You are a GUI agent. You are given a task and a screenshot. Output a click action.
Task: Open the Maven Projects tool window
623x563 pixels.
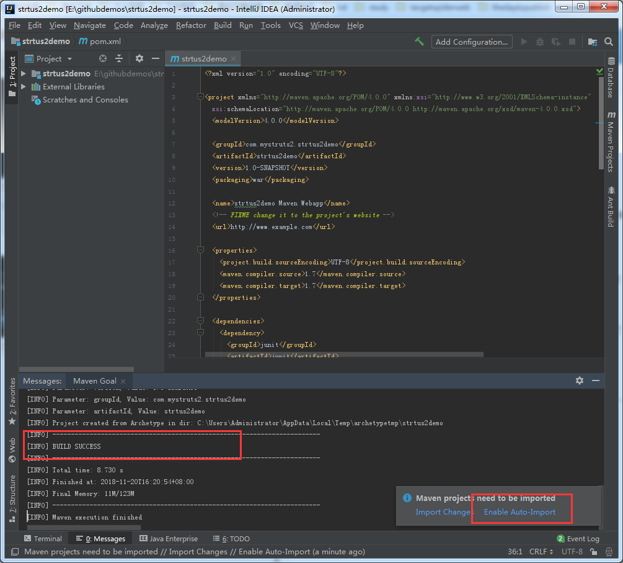[611, 142]
